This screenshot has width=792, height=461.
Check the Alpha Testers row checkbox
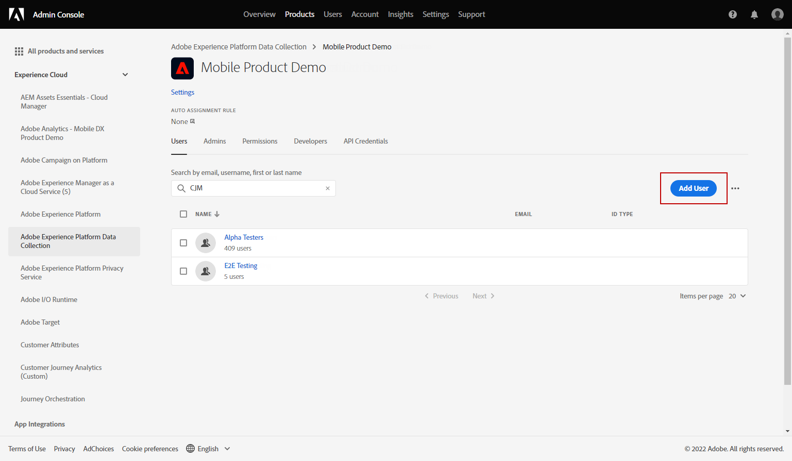click(183, 243)
